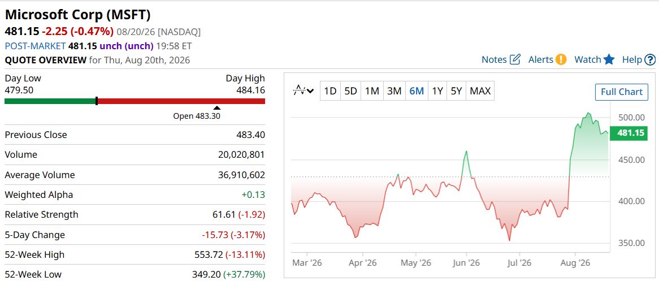Click the chart type line icon
Viewport: 659px width, 281px height.
(x=299, y=90)
